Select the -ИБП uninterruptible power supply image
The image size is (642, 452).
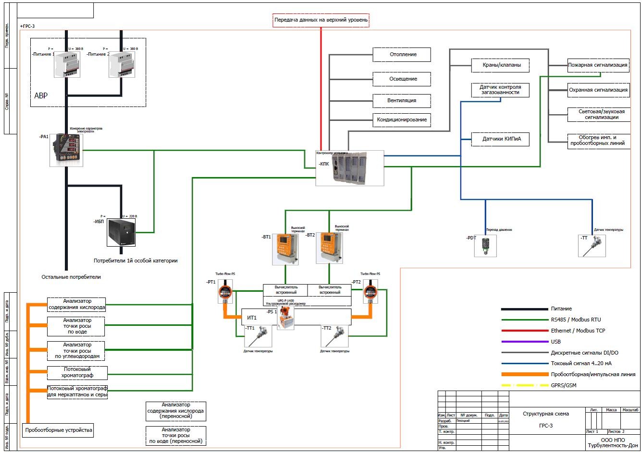click(x=122, y=232)
